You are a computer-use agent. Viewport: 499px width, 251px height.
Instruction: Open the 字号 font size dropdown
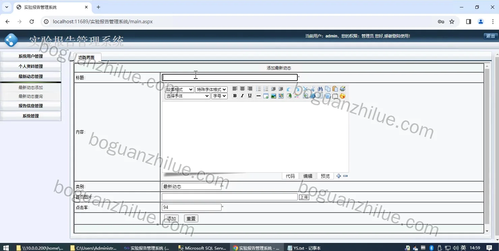(219, 96)
